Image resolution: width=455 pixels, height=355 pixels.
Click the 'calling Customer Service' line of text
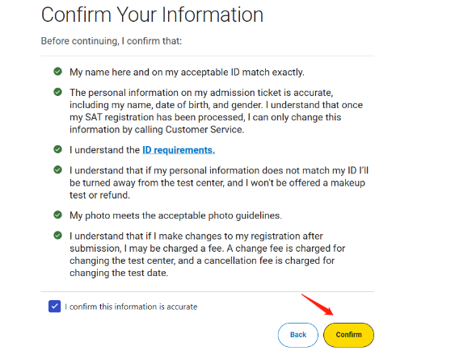pos(157,130)
